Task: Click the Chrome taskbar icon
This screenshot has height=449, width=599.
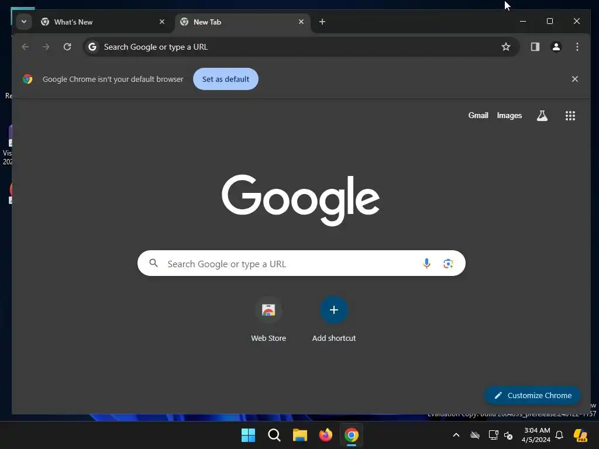Action: point(352,435)
